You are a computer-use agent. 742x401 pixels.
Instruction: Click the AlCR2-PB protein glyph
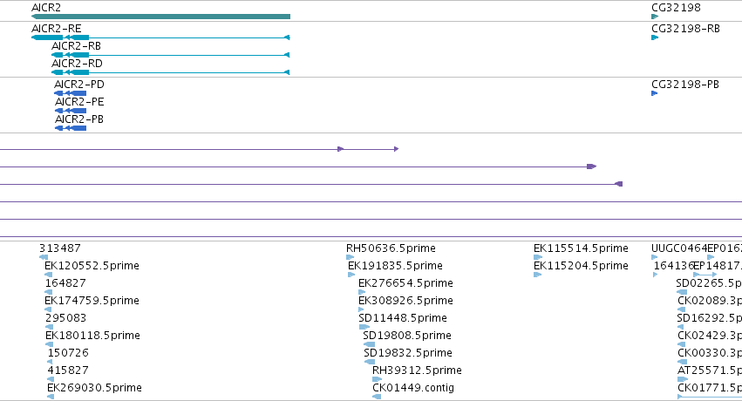[x=71, y=128]
